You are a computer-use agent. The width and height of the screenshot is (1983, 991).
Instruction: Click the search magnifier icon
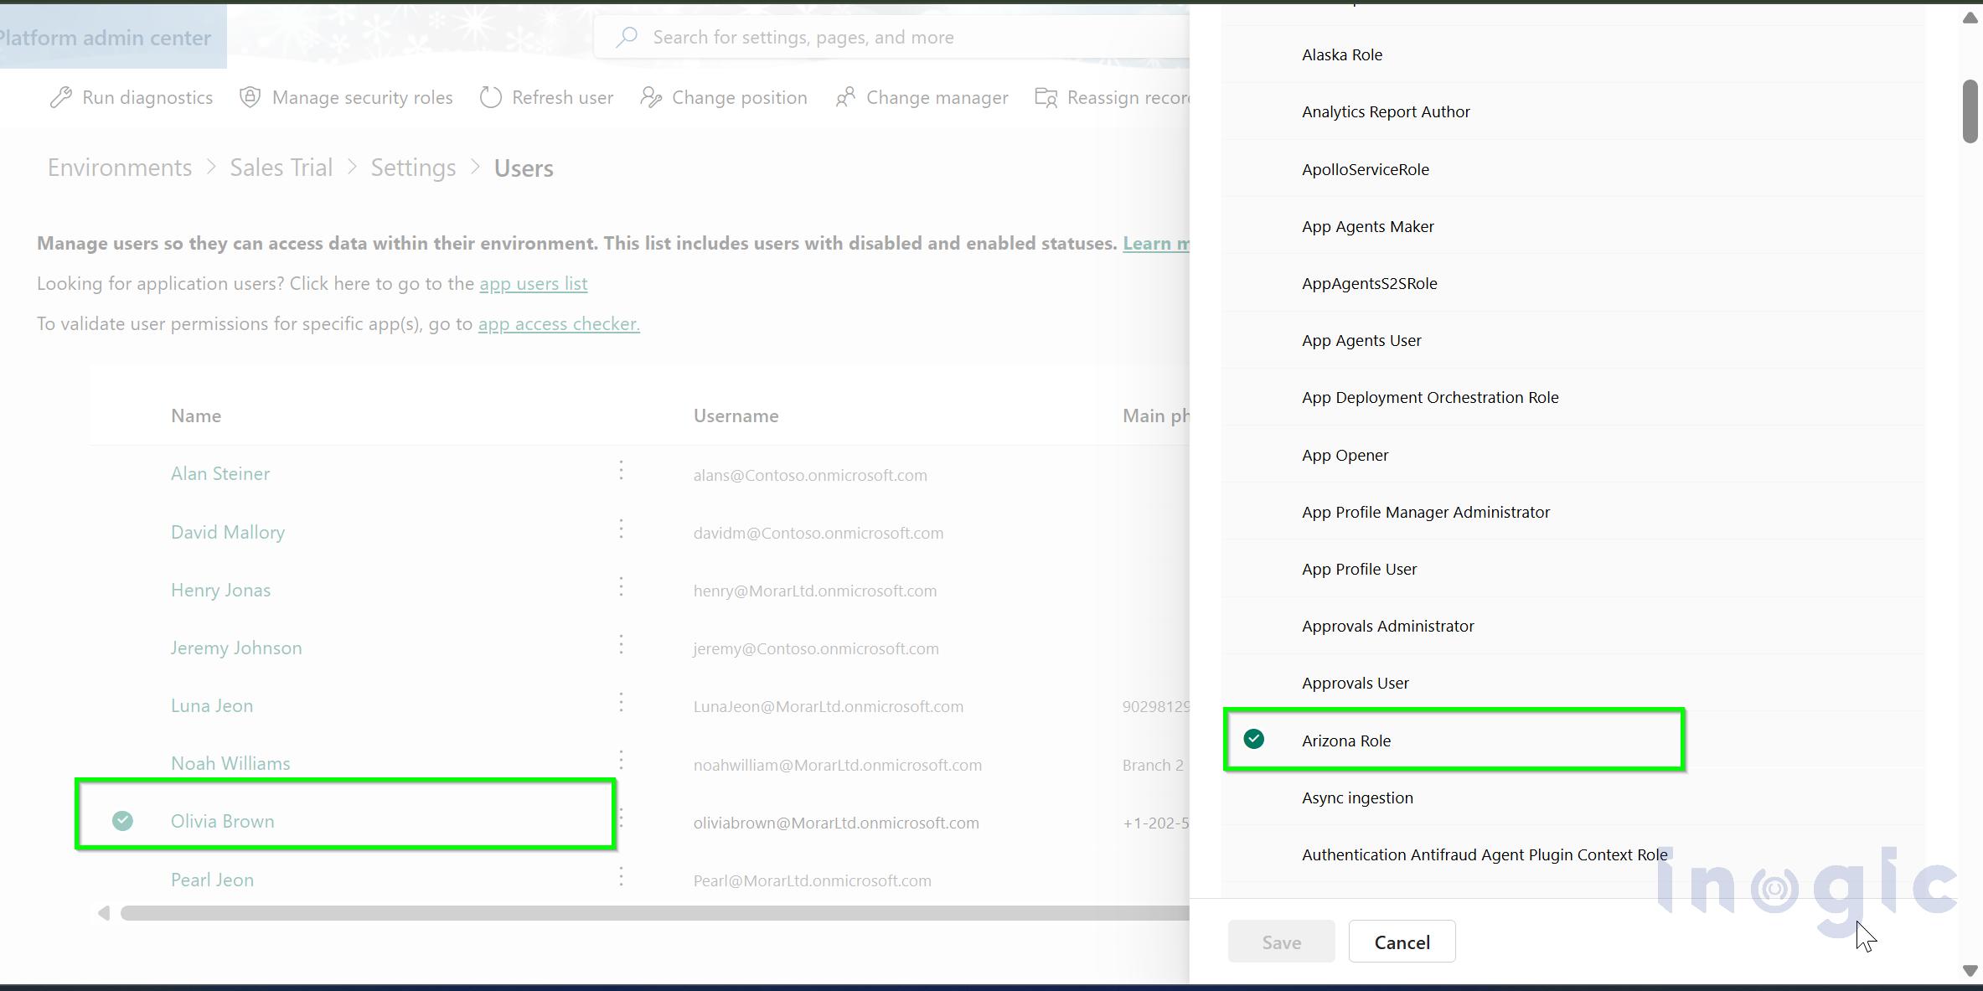pos(627,37)
